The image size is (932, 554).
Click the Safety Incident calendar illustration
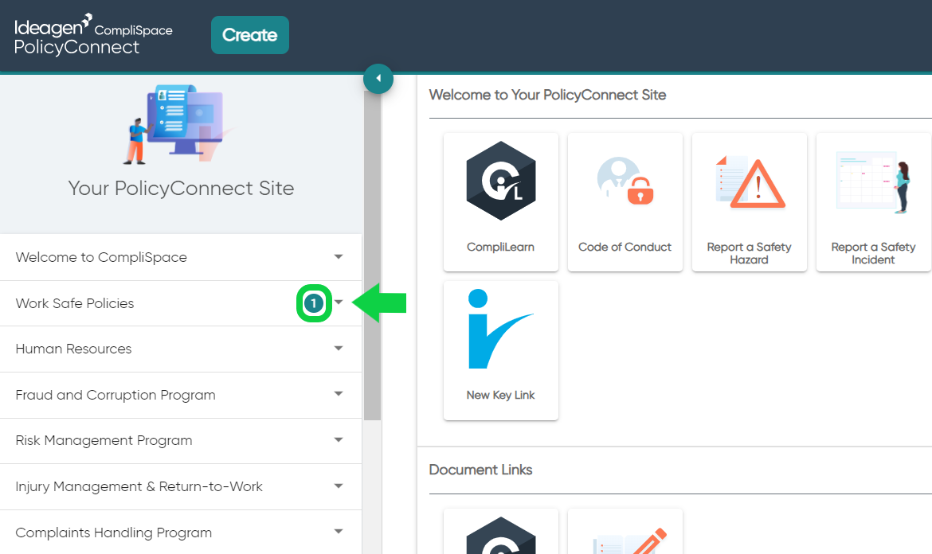pos(873,181)
